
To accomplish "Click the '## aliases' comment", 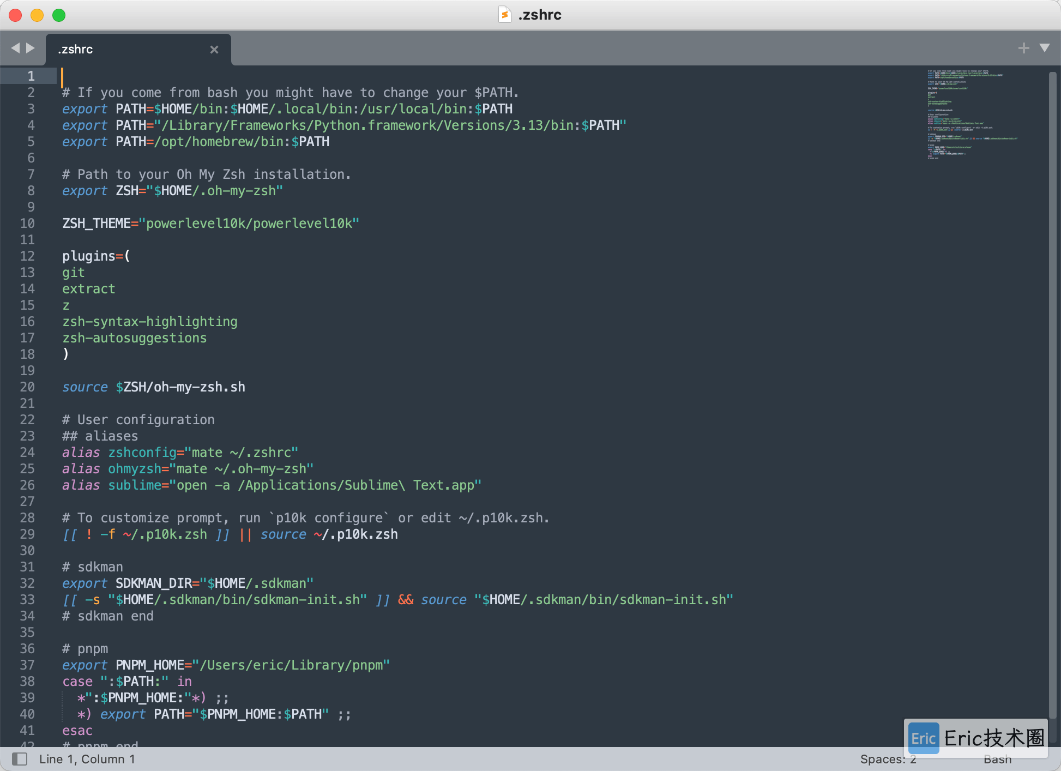I will (x=100, y=436).
